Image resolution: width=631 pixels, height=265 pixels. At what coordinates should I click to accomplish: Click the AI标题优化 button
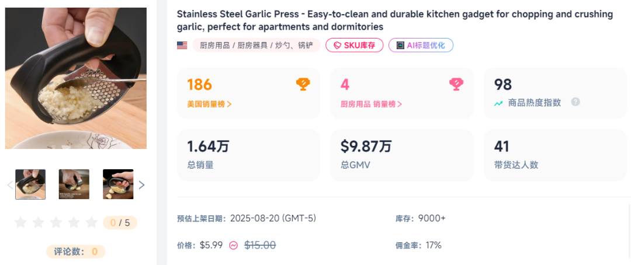(x=421, y=46)
